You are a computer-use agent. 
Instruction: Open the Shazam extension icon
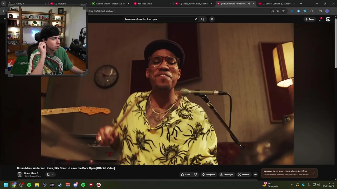pyautogui.click(x=299, y=11)
